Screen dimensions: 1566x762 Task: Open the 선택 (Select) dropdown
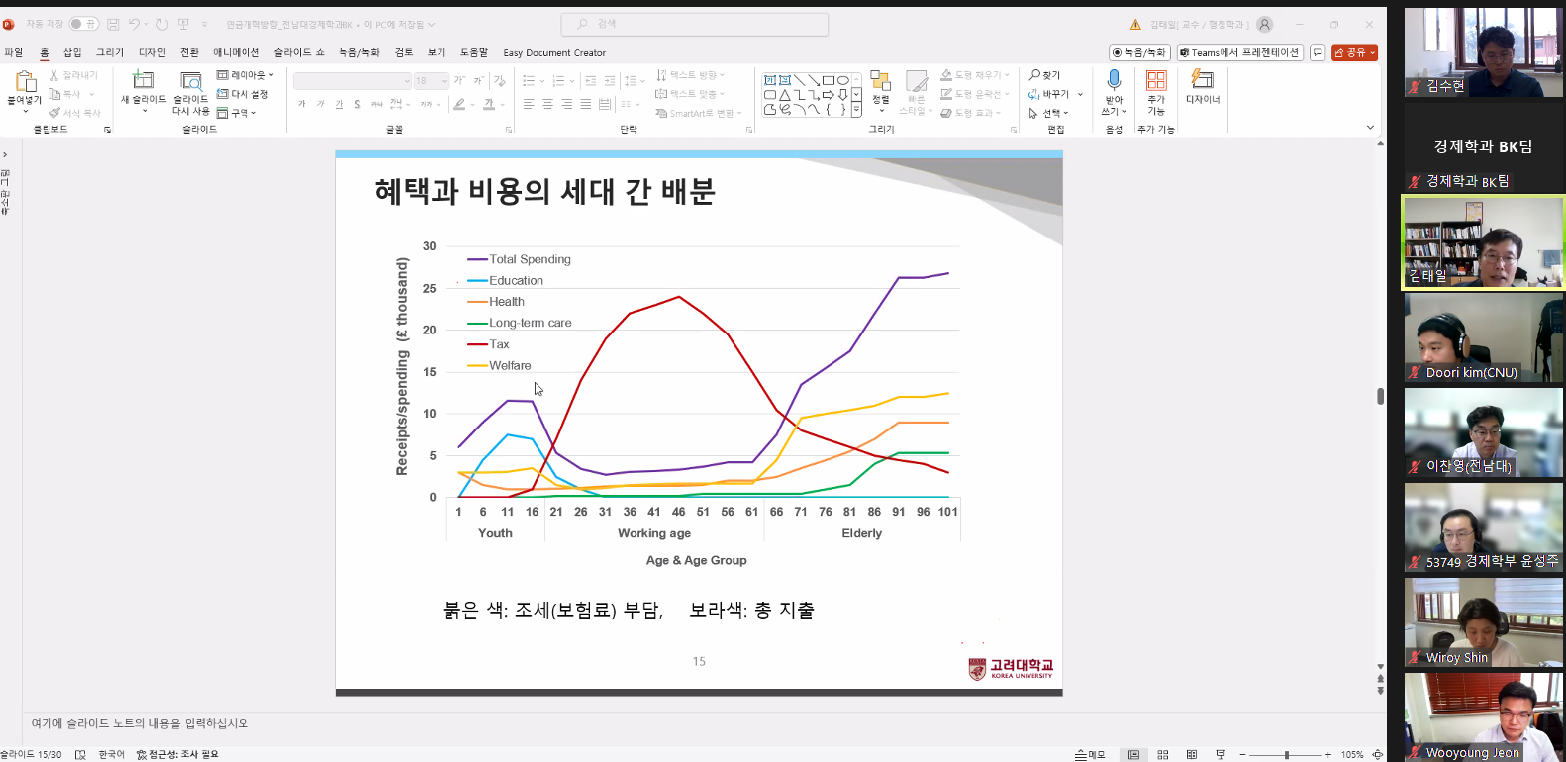coord(1048,113)
